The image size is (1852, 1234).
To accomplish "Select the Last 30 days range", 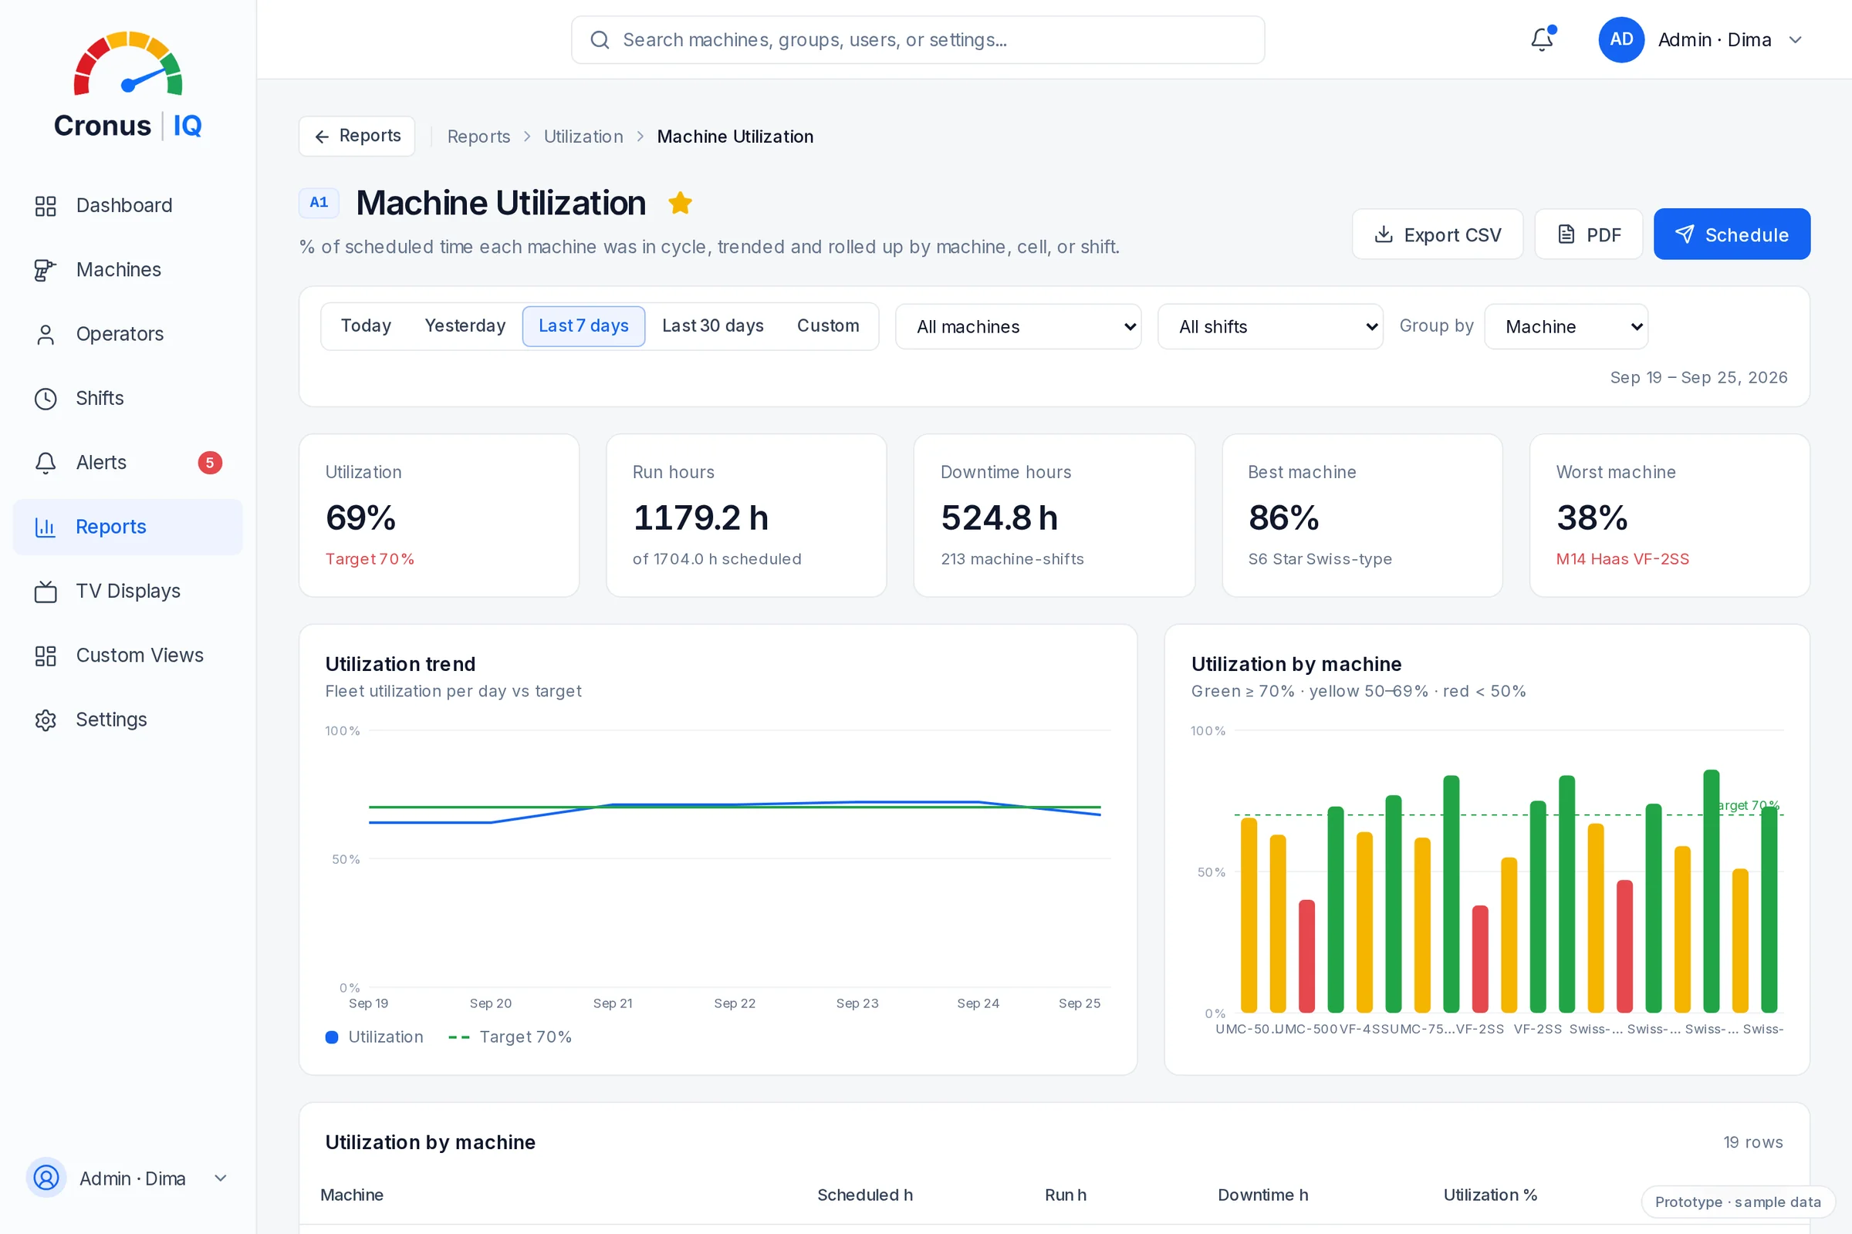I will coord(712,325).
